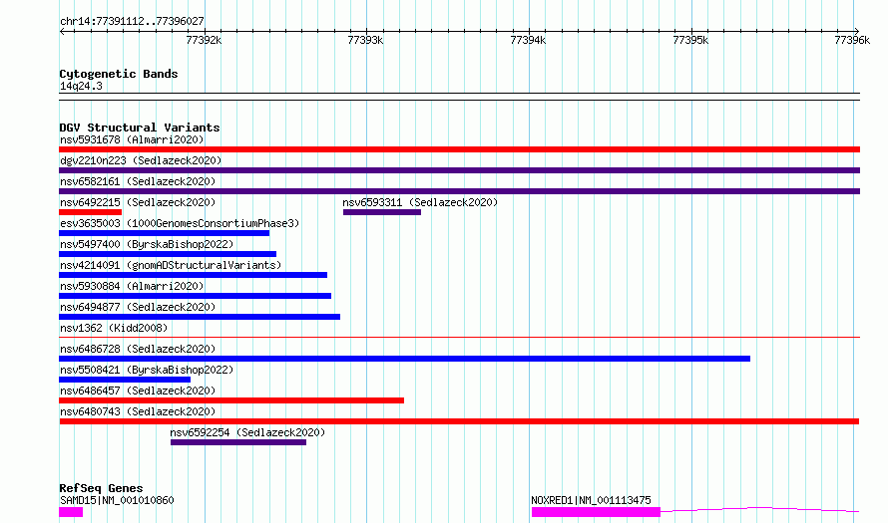Click the blue nsv5930884 variant bar
The width and height of the screenshot is (888, 523).
pyautogui.click(x=195, y=296)
